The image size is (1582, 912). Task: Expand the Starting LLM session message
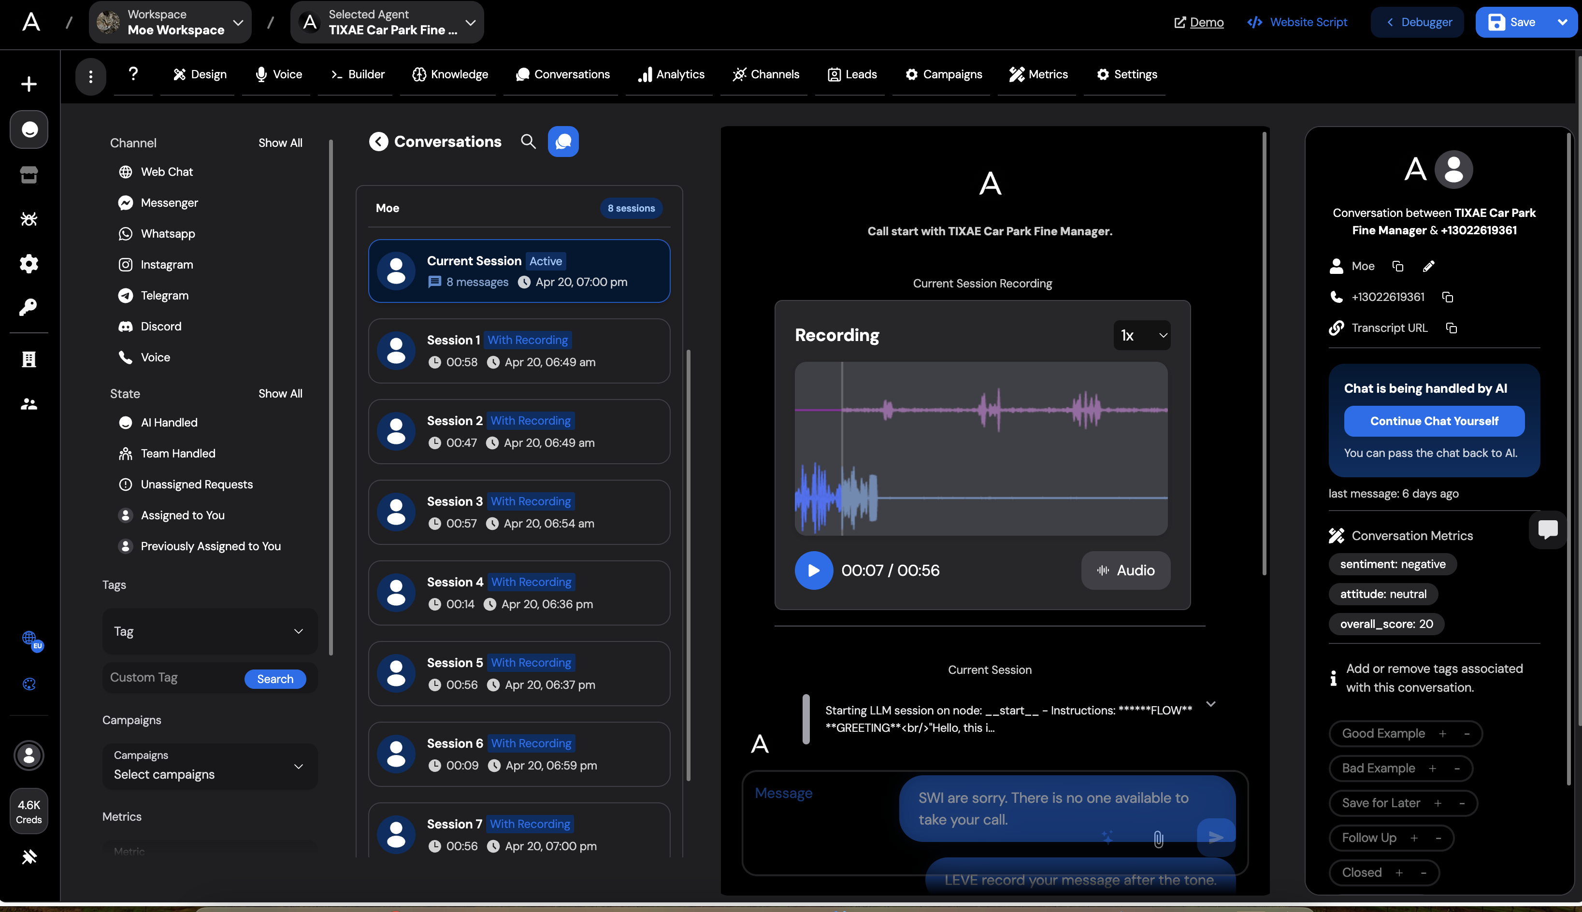(x=1211, y=704)
